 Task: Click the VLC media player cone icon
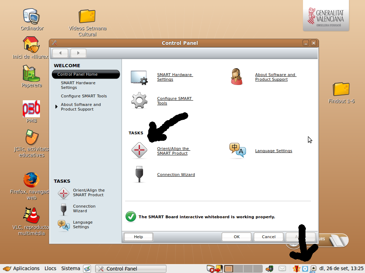(x=31, y=215)
